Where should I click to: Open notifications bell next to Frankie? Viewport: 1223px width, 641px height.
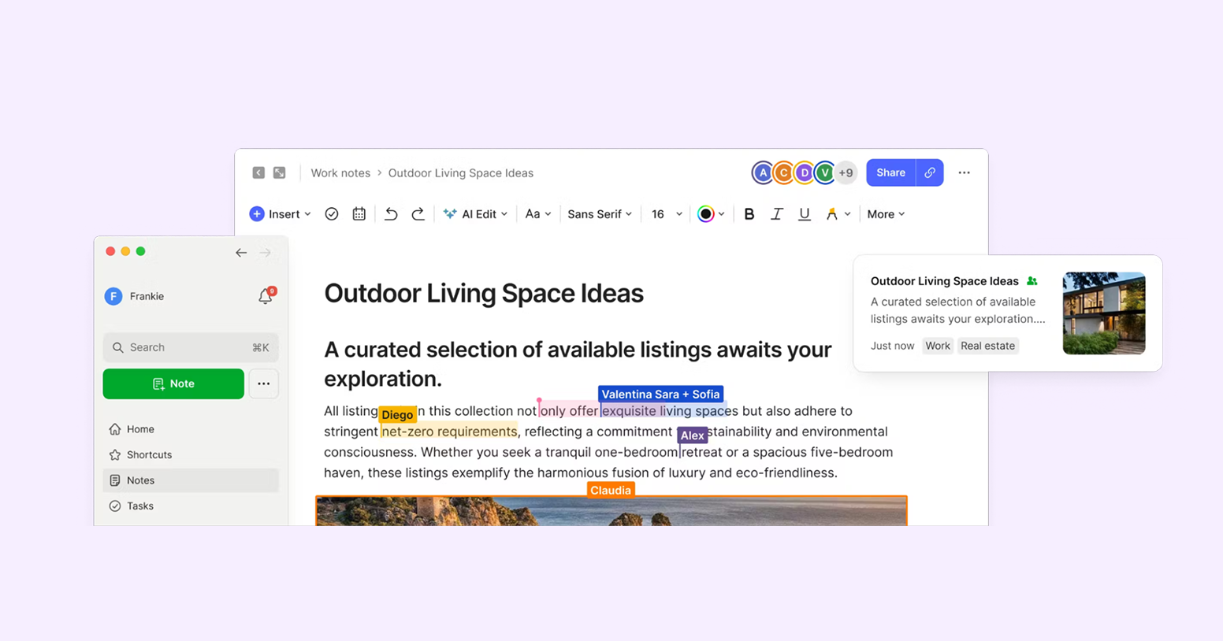pos(266,296)
